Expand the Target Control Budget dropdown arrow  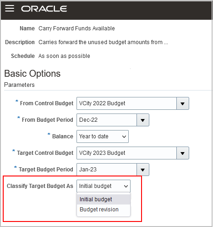pyautogui.click(x=183, y=153)
